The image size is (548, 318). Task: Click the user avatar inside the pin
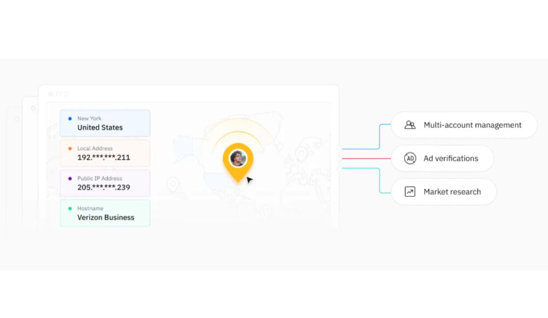(237, 158)
